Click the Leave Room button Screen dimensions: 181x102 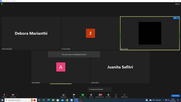pyautogui.click(x=175, y=96)
